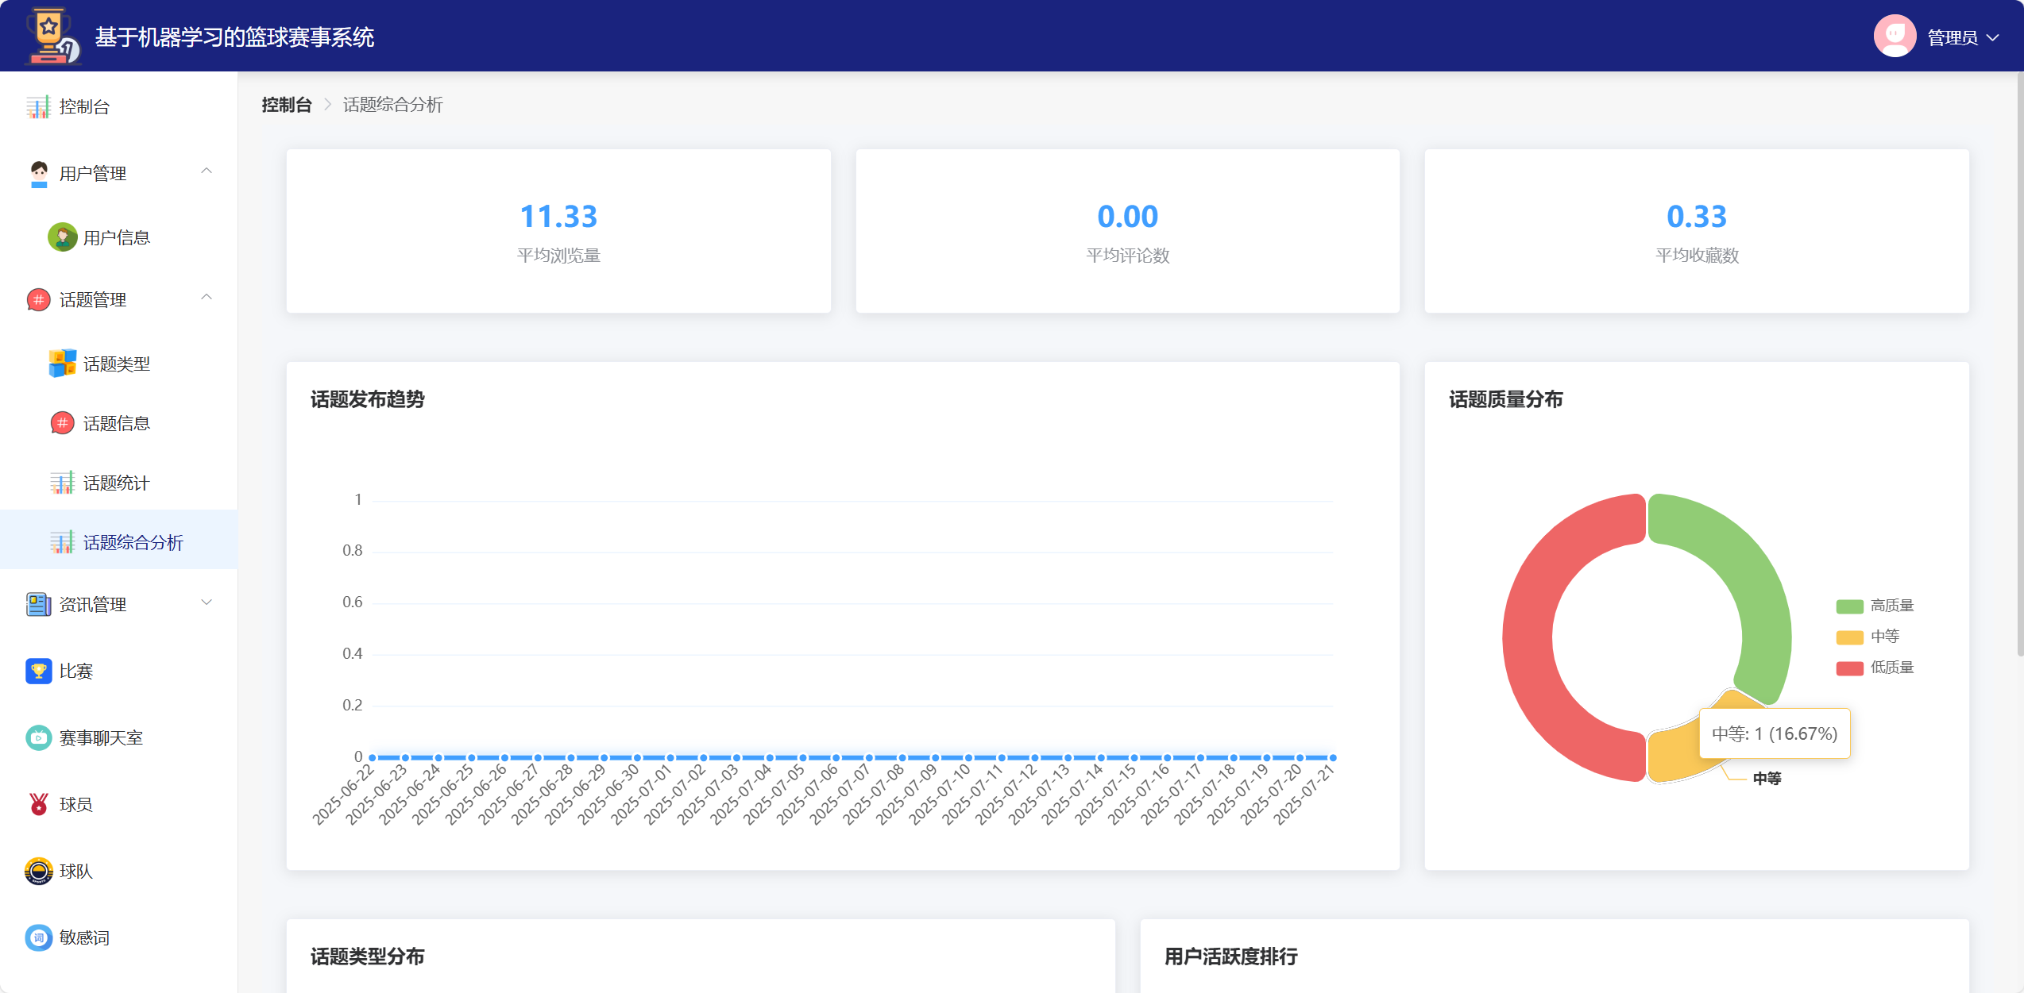Image resolution: width=2024 pixels, height=993 pixels.
Task: Click the 2025-07-21 trend data point
Action: (x=1333, y=757)
